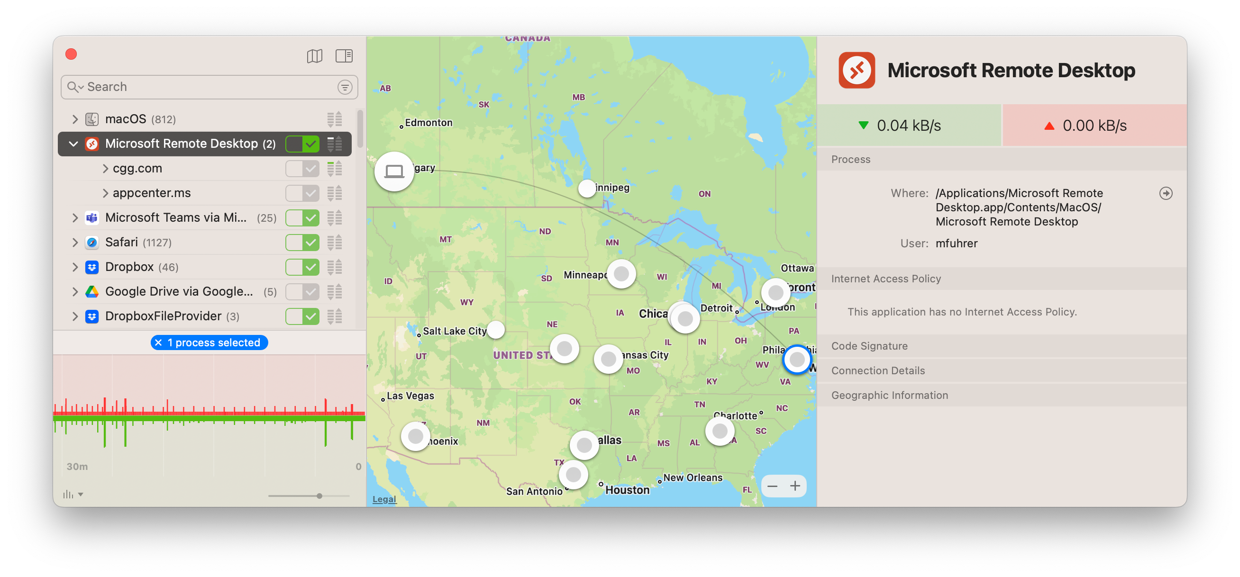Screen dimensions: 1240x577
Task: Expand the macOS process group
Action: click(x=74, y=119)
